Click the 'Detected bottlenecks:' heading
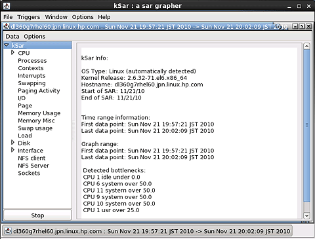 click(x=114, y=170)
